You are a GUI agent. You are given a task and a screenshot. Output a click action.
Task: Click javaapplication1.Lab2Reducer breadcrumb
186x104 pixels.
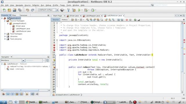coord(67,95)
